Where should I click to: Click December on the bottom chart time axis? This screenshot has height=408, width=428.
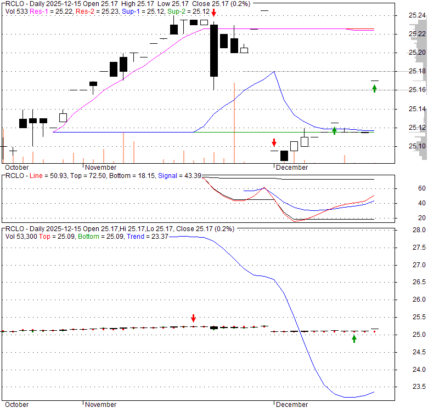click(x=291, y=405)
